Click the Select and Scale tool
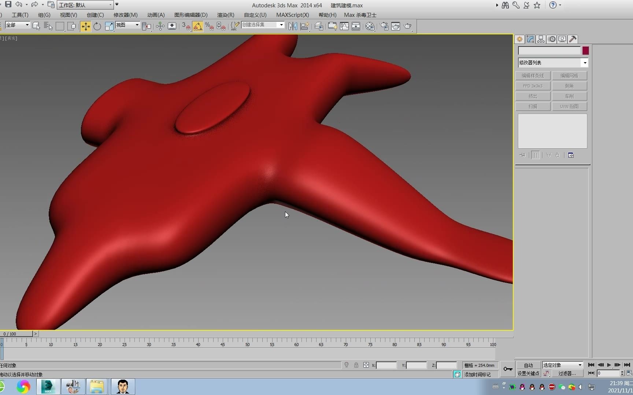Screen dimensions: 633x395 (x=109, y=26)
